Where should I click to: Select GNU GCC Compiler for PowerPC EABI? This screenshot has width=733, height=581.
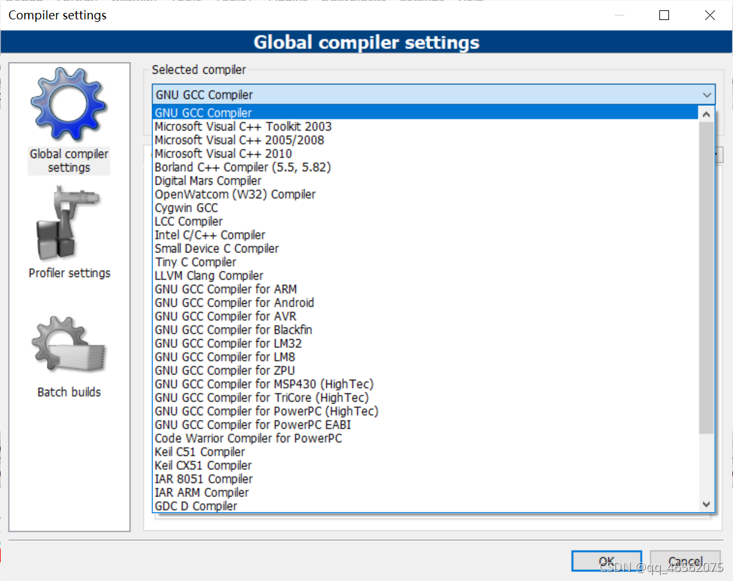click(425, 425)
